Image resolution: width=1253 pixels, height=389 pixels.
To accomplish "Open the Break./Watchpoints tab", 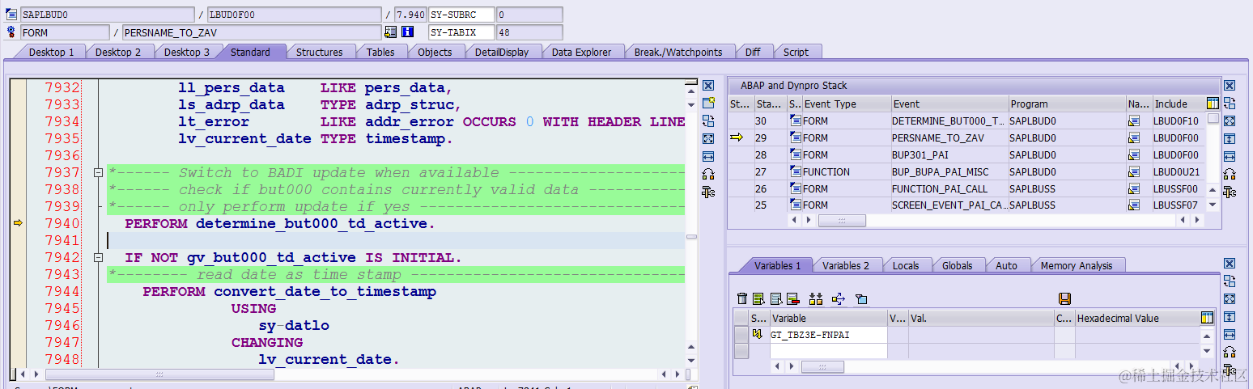I will pos(678,52).
